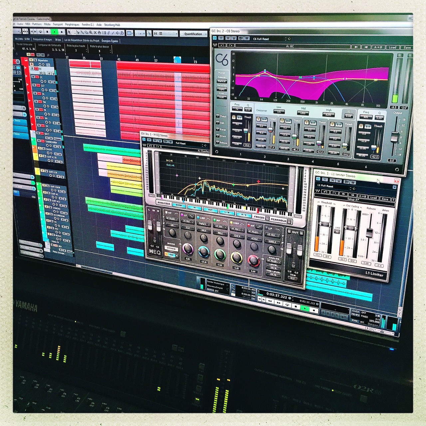
Task: Select the Play speaker tool
Action: pos(118,33)
